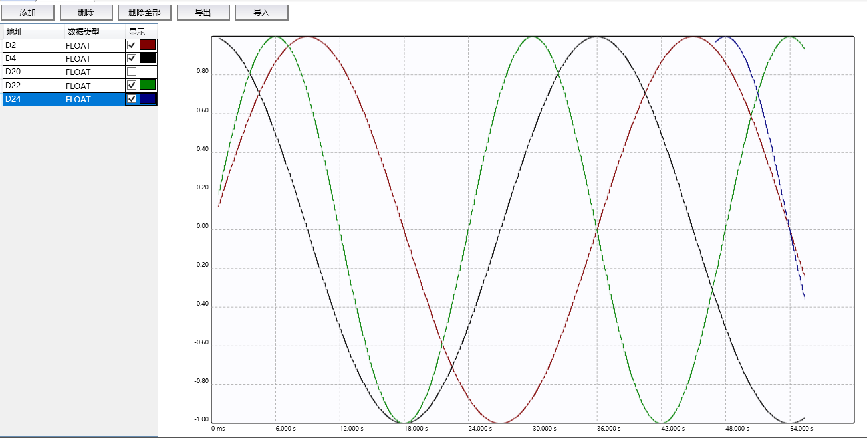Image resolution: width=867 pixels, height=438 pixels.
Task: Click the black color swatch for D4
Action: click(x=146, y=58)
